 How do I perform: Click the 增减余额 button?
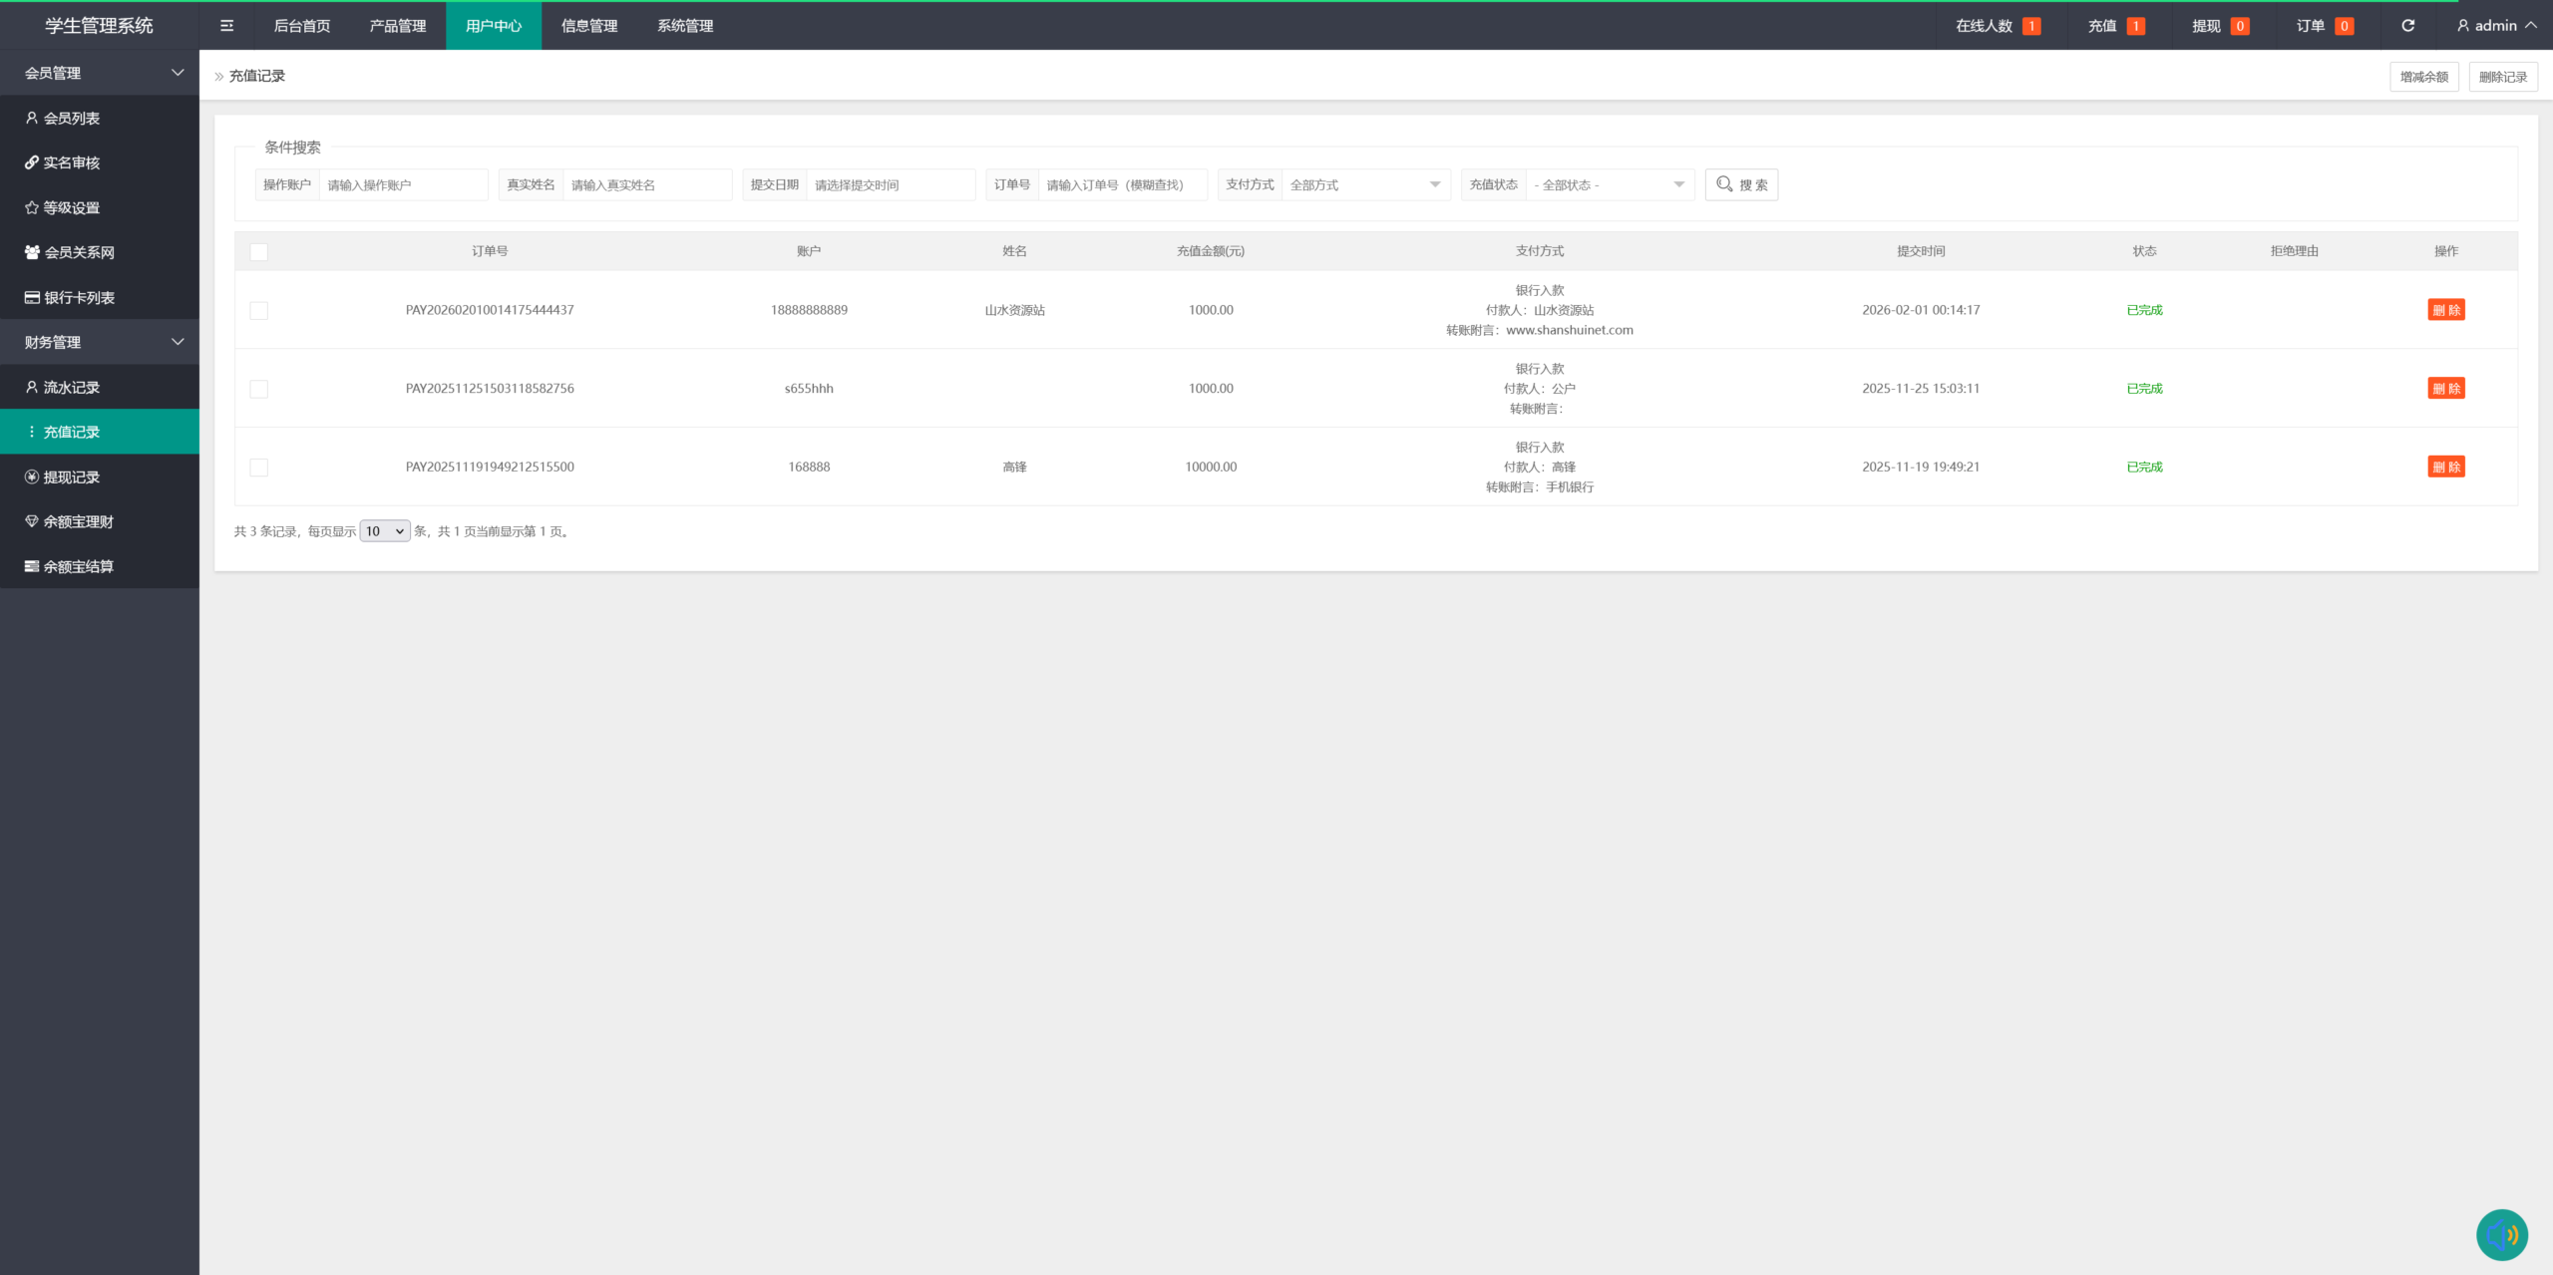(2423, 77)
